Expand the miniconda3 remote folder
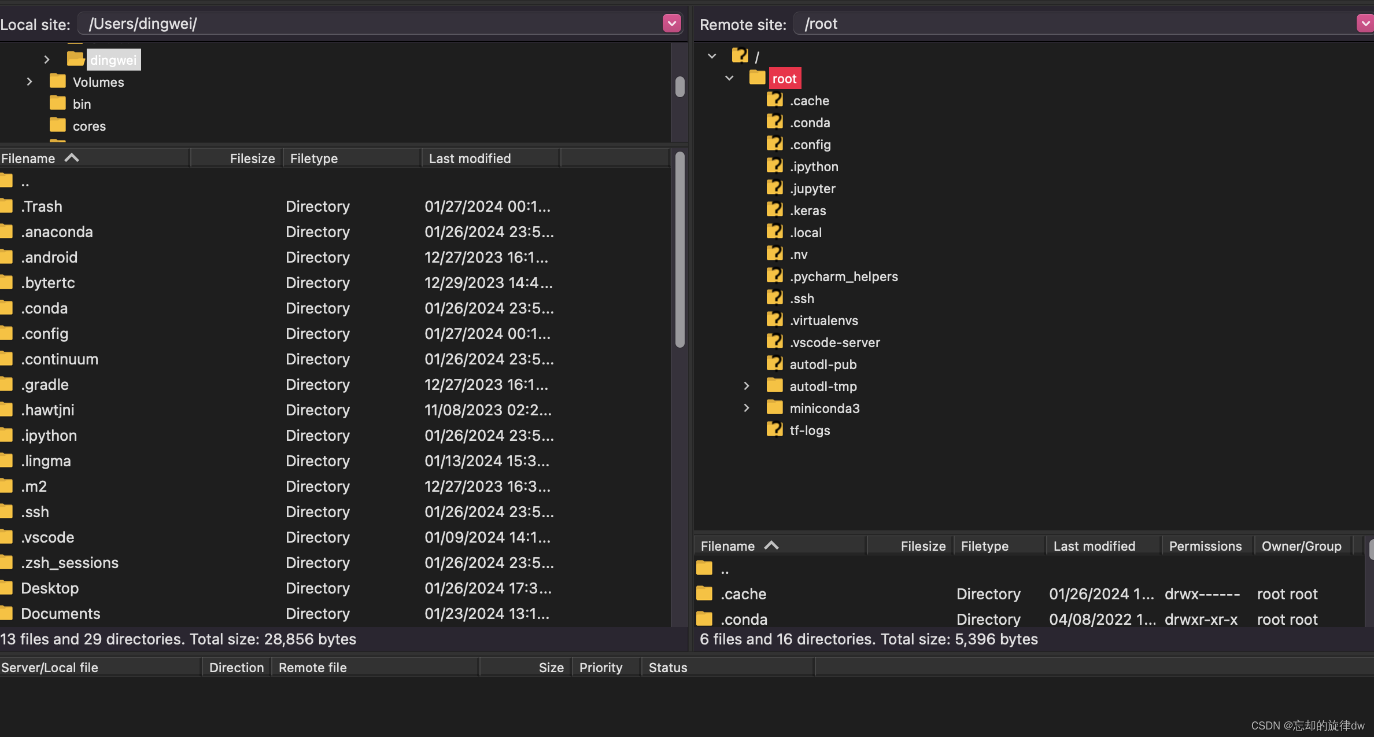This screenshot has height=737, width=1374. click(747, 408)
